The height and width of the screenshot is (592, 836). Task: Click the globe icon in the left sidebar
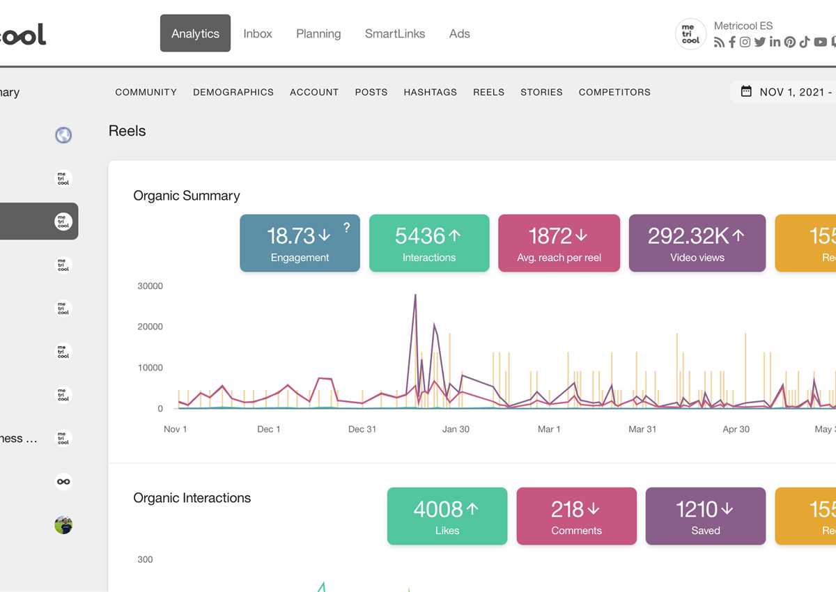(x=63, y=135)
